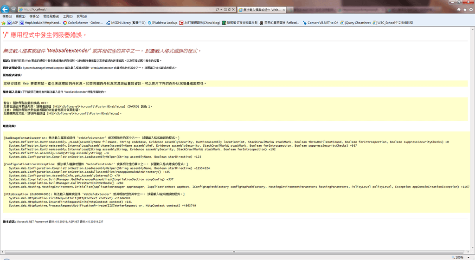Open the jQuery Cheatsheet bookmark
Screen dimensions: 475x260
(355, 23)
